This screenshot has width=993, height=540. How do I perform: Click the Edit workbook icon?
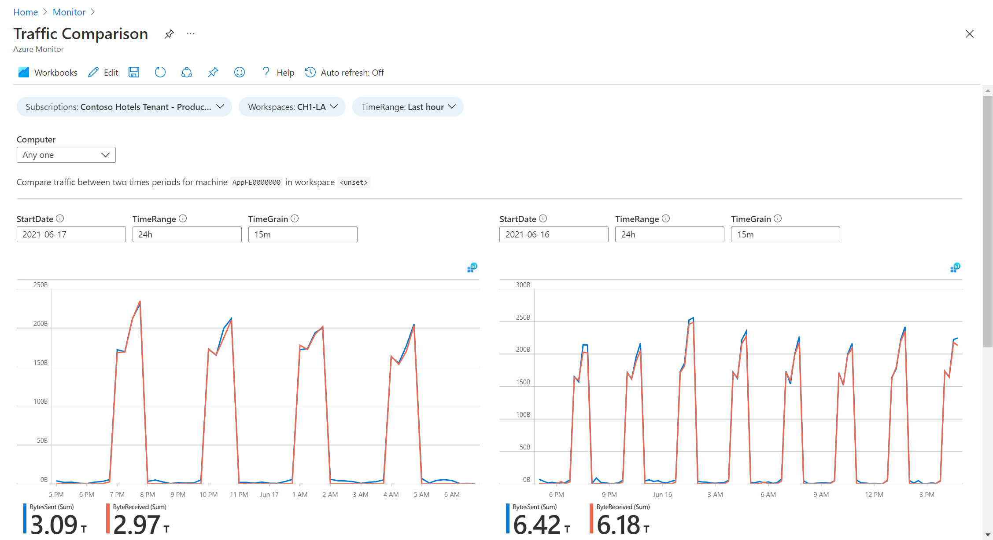click(103, 73)
